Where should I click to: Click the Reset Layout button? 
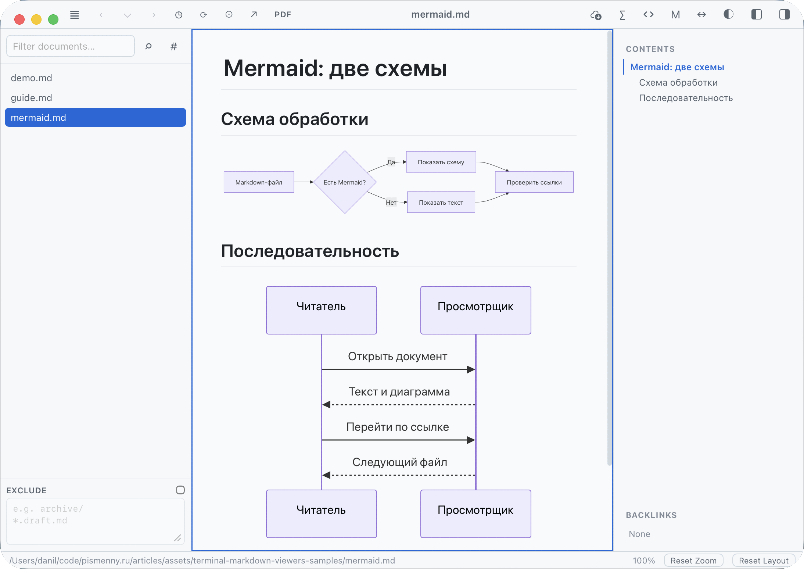[764, 561]
